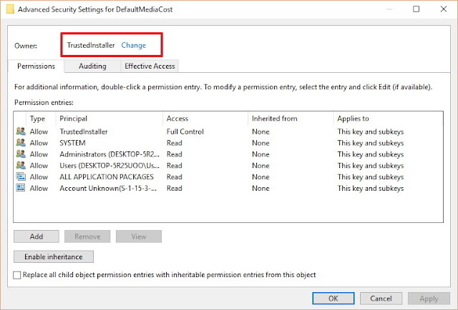Click the Users entry group icon
458x310 pixels.
click(x=20, y=166)
